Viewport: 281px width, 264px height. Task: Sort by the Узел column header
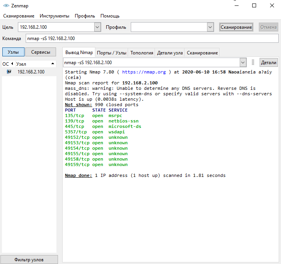(x=35, y=64)
